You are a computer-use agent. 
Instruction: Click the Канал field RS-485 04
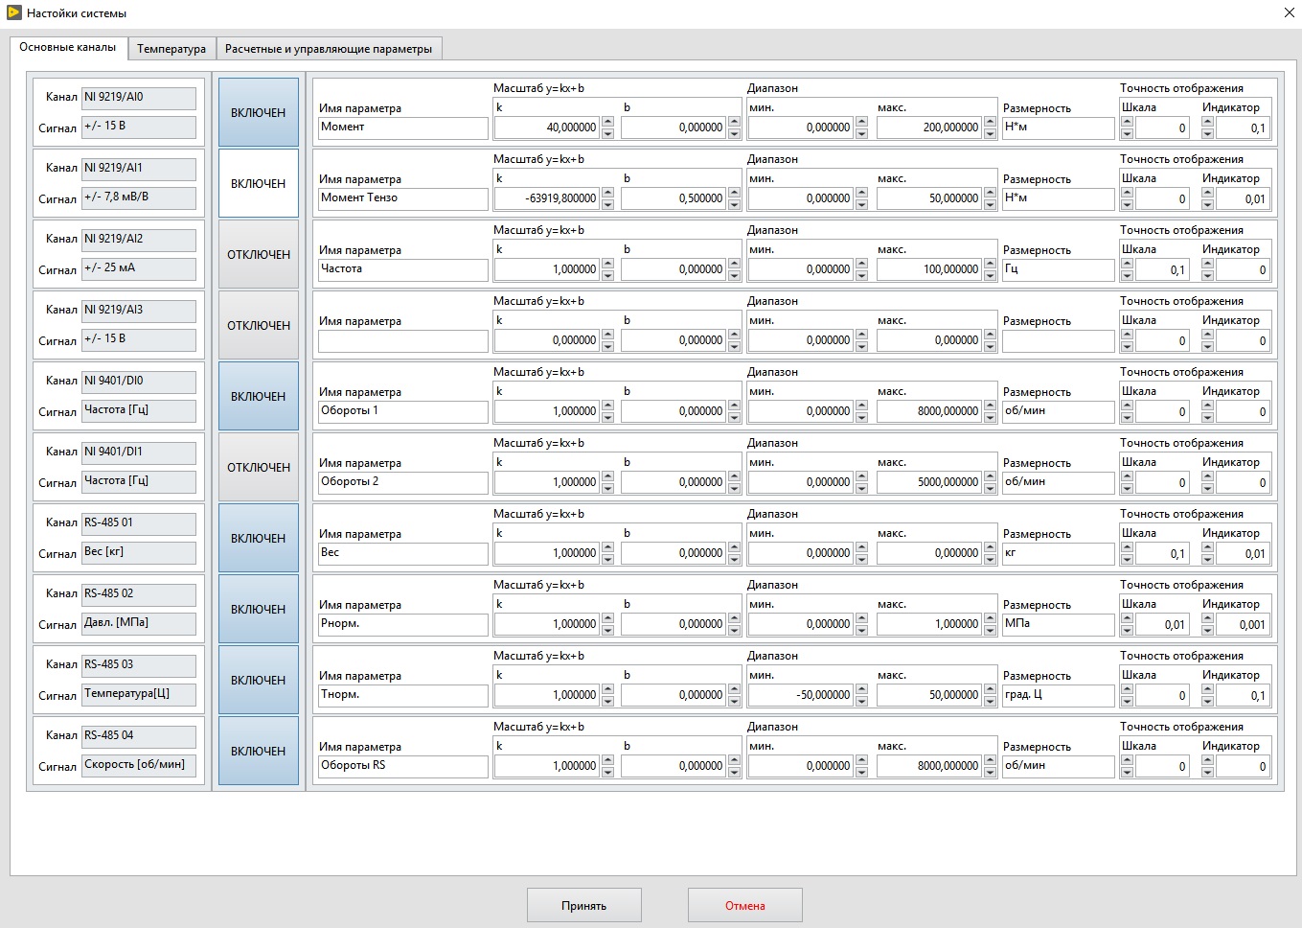tap(139, 736)
